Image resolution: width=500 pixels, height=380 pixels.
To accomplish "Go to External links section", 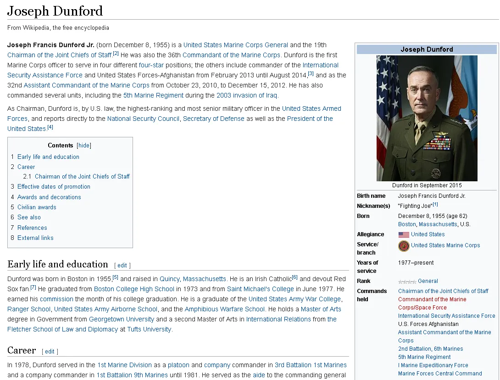I will pyautogui.click(x=35, y=238).
